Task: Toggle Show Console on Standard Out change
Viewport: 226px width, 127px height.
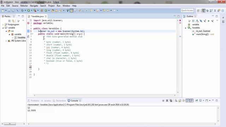Action: 188,101
